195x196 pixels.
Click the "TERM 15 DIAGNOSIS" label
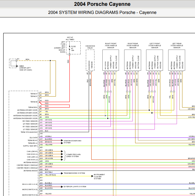[x=29, y=132]
